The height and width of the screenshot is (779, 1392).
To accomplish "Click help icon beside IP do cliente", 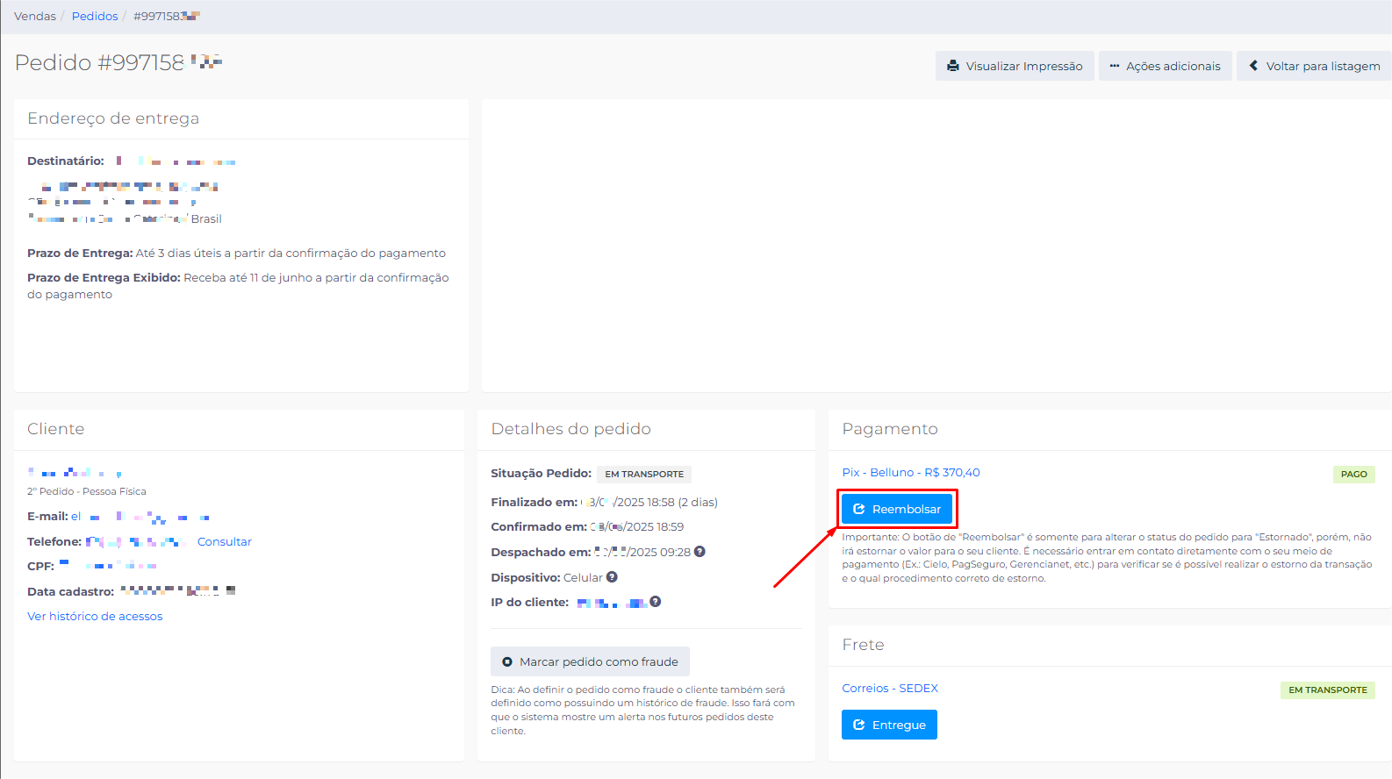I will (655, 602).
